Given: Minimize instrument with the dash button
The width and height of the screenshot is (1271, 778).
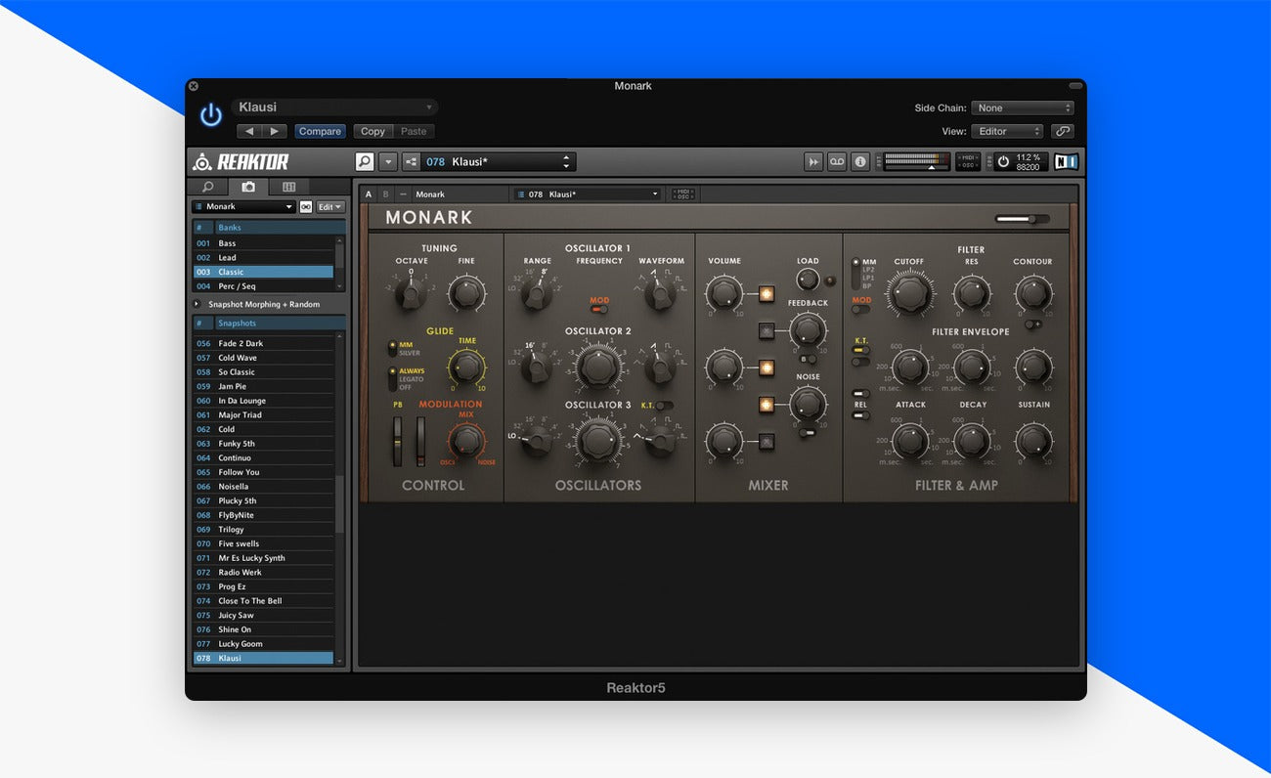Looking at the screenshot, I should point(403,194).
